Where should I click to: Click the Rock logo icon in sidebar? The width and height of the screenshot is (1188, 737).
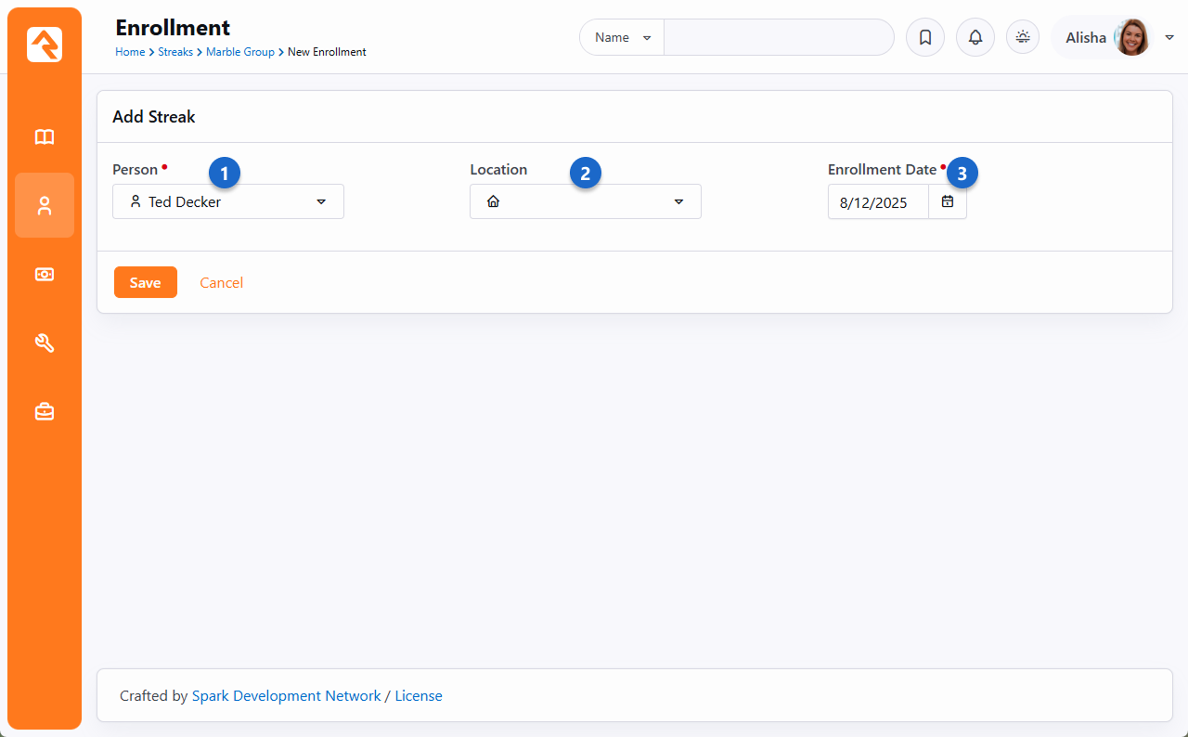[x=45, y=45]
